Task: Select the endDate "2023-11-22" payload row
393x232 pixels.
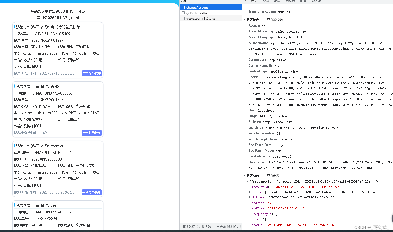Action: pos(271,203)
